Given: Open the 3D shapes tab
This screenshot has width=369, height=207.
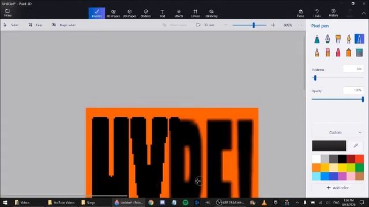Looking at the screenshot, I should pos(130,13).
